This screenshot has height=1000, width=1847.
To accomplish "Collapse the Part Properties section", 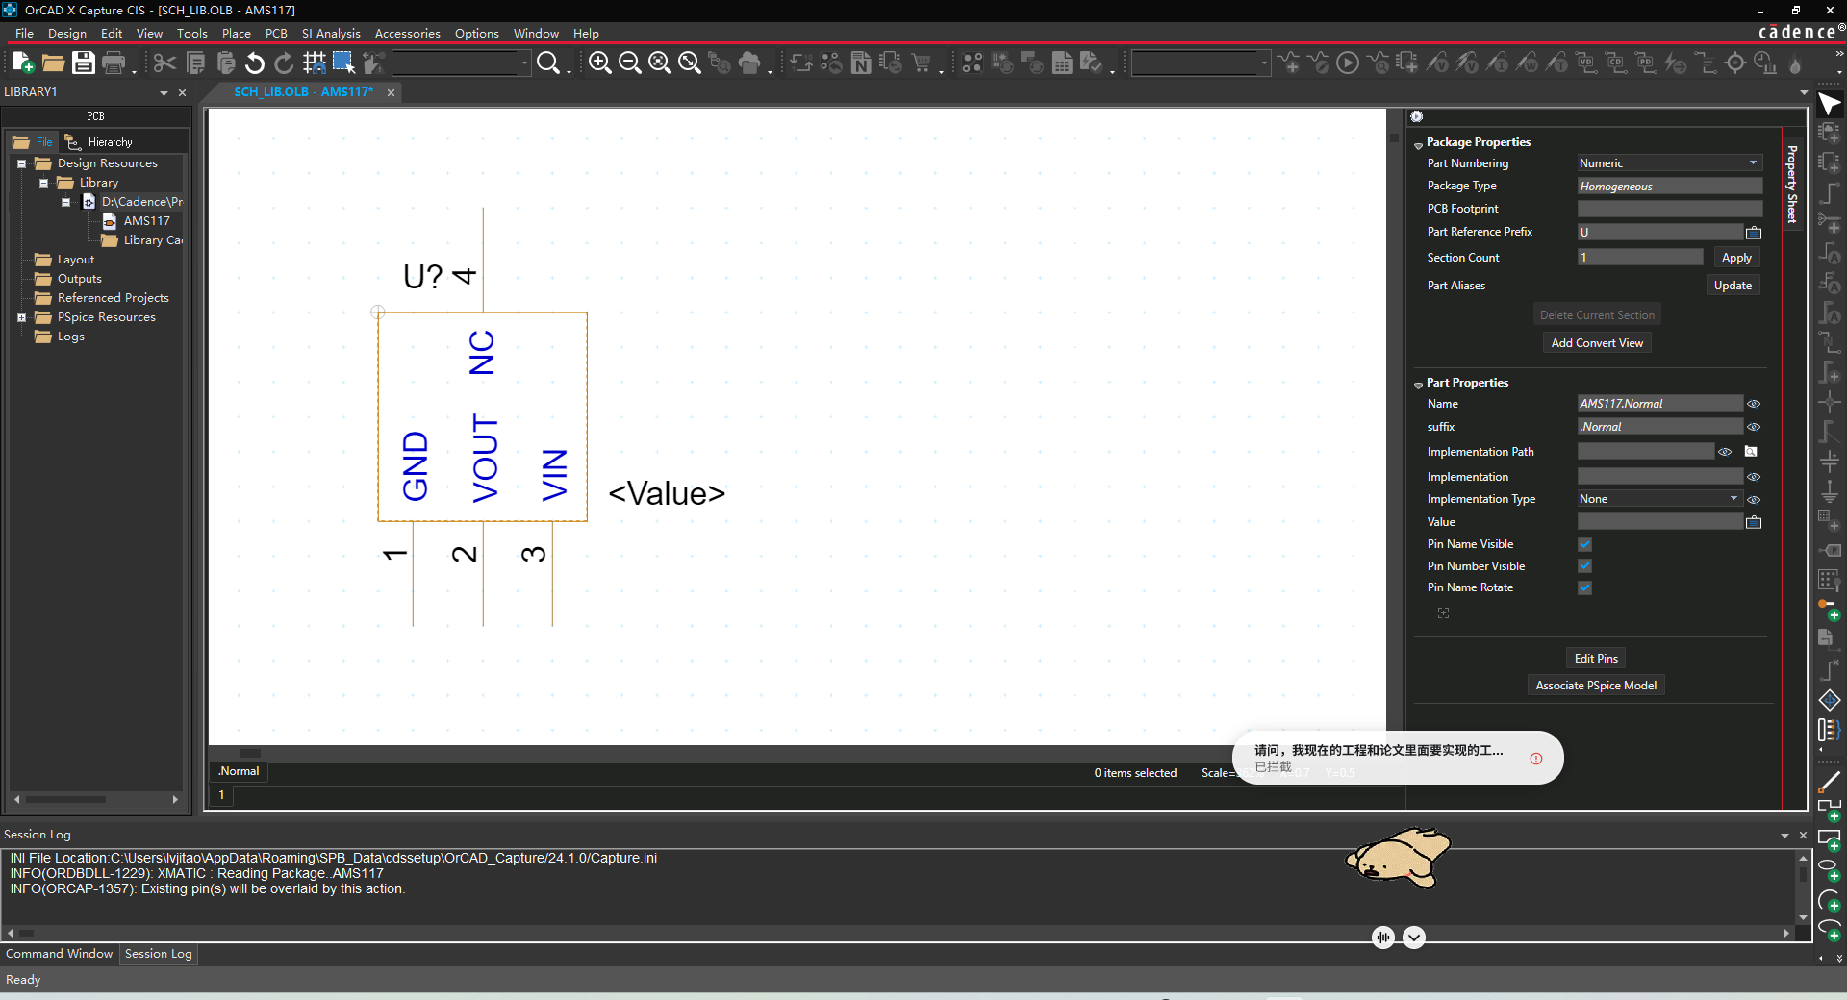I will [x=1418, y=385].
